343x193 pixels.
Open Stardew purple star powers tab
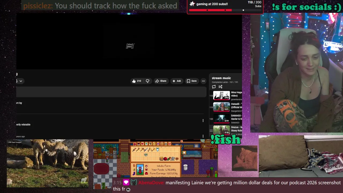(158, 144)
